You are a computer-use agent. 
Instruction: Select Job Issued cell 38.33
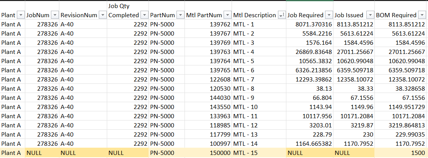[354, 89]
